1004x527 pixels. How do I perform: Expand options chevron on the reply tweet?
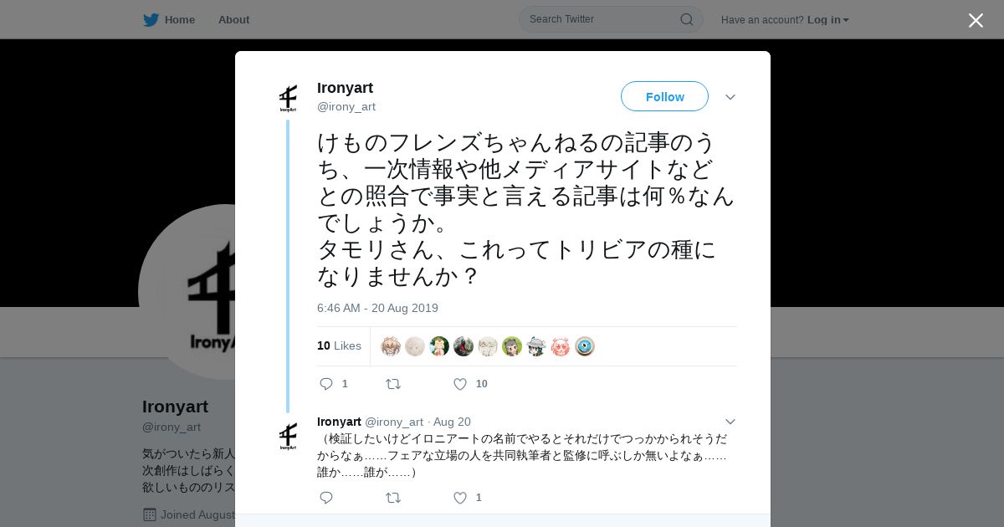(730, 422)
